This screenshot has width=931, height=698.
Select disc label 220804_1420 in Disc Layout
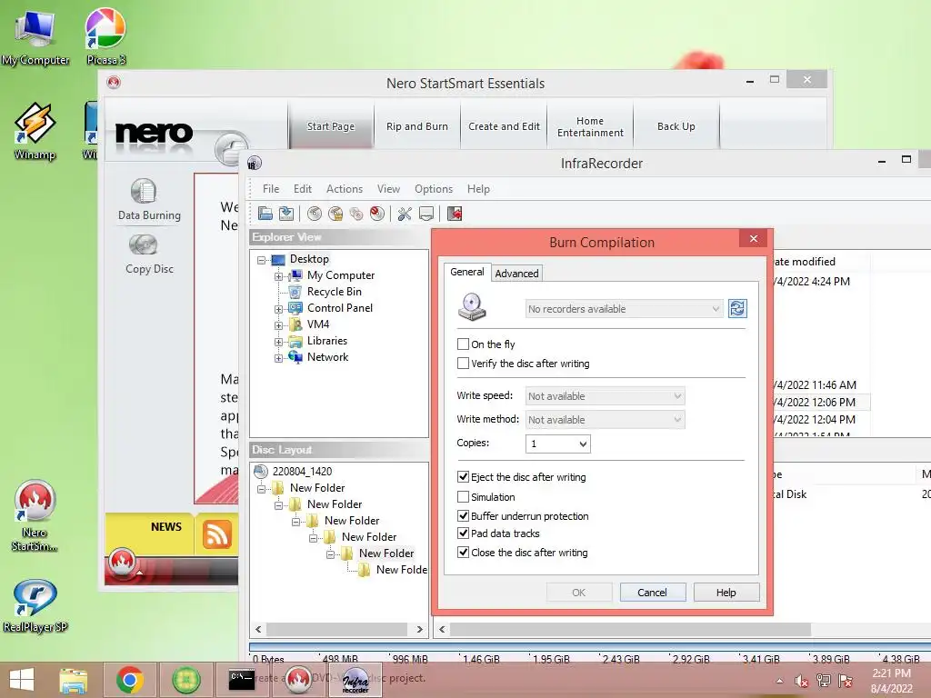point(302,472)
